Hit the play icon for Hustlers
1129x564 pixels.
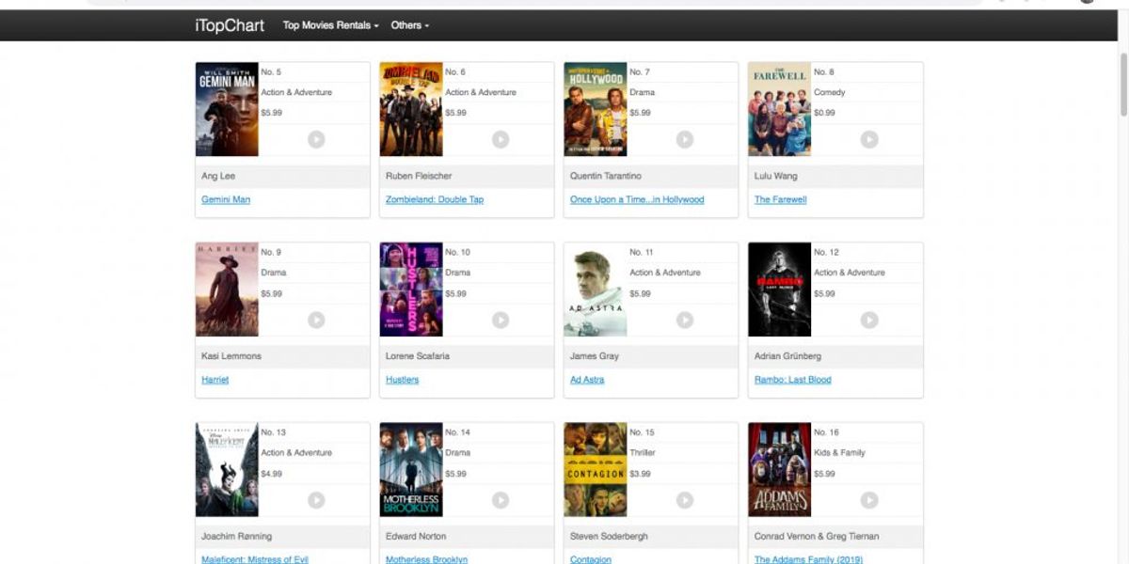(x=501, y=320)
